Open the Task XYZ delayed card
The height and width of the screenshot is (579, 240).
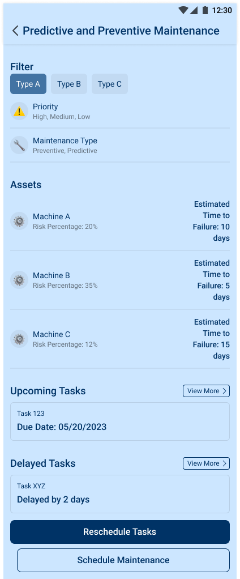tap(120, 494)
